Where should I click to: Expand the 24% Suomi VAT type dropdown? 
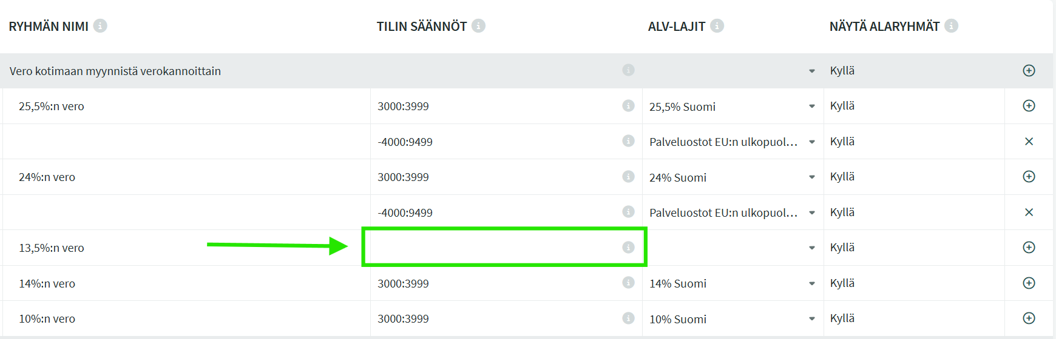811,177
